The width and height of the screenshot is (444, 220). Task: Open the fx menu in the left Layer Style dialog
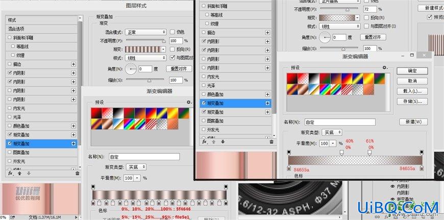pyautogui.click(x=11, y=173)
